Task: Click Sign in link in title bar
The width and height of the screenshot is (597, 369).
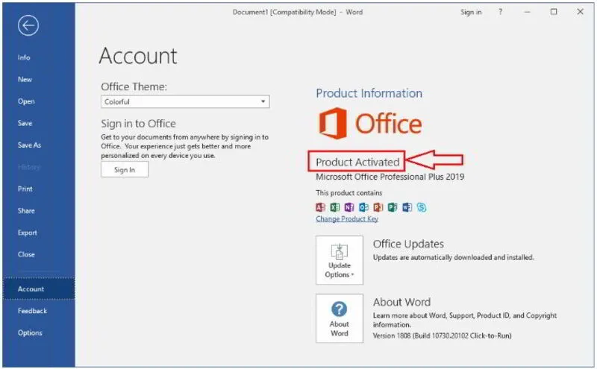Action: point(471,12)
